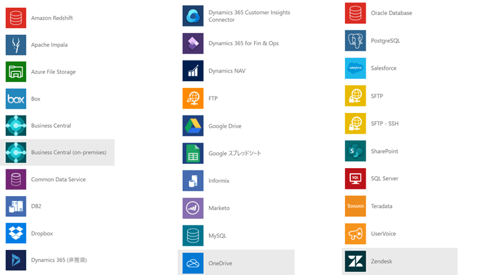Click the 'SQL Server' text

click(x=385, y=178)
